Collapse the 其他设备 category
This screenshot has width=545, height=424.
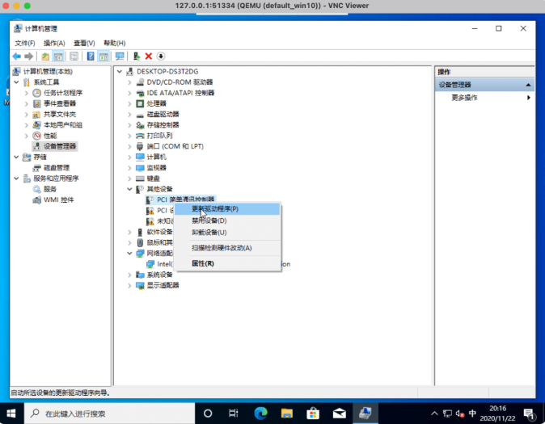click(129, 188)
